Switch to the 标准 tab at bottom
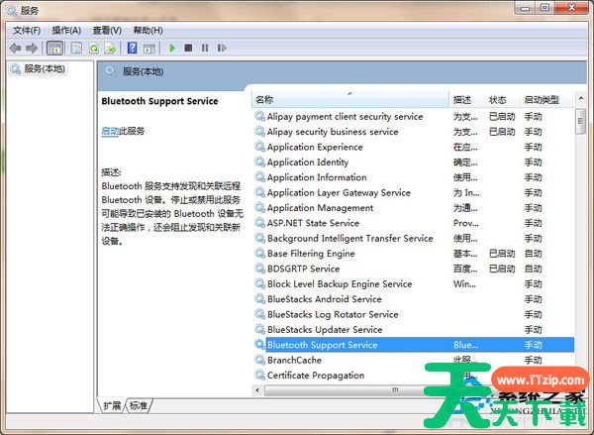Screen dimensions: 594x435 [139, 405]
